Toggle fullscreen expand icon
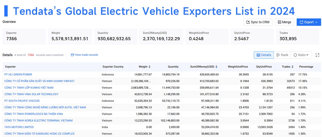The height and width of the screenshot is (137, 322). coord(317,55)
